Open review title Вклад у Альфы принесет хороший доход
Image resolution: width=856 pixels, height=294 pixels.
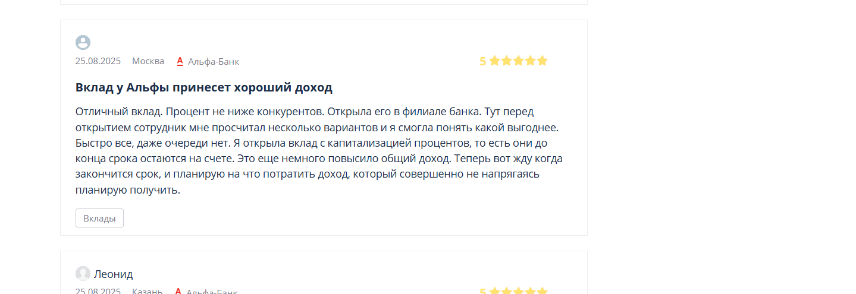click(x=204, y=87)
